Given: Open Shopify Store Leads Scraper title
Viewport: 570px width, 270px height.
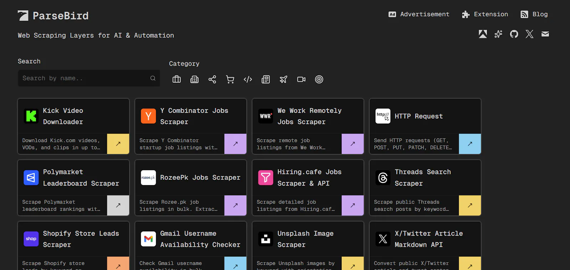Looking at the screenshot, I should click(x=81, y=239).
